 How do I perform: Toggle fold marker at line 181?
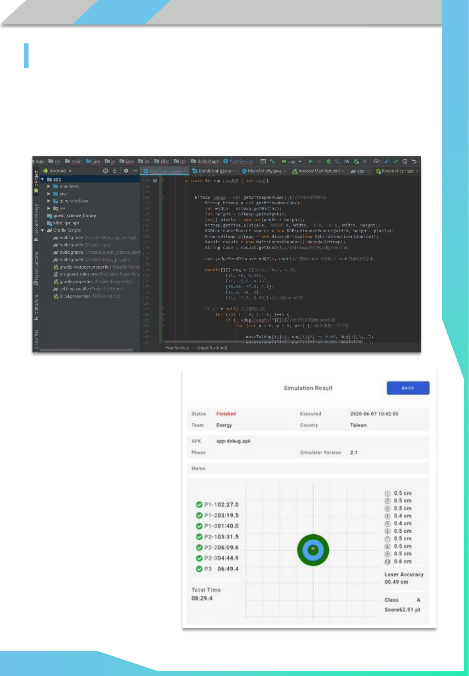click(x=162, y=309)
